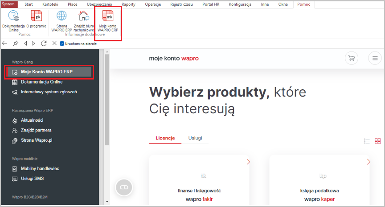Screen dimensions: 385x207
Task: Open finanse i księgowość wapro fakir card
Action: 199,180
